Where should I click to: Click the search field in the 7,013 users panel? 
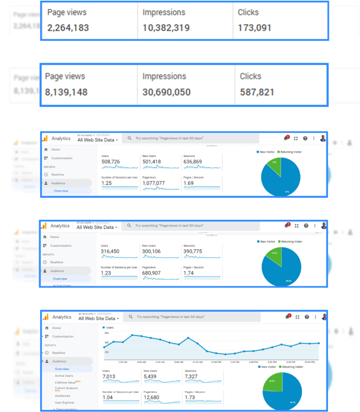(x=192, y=317)
